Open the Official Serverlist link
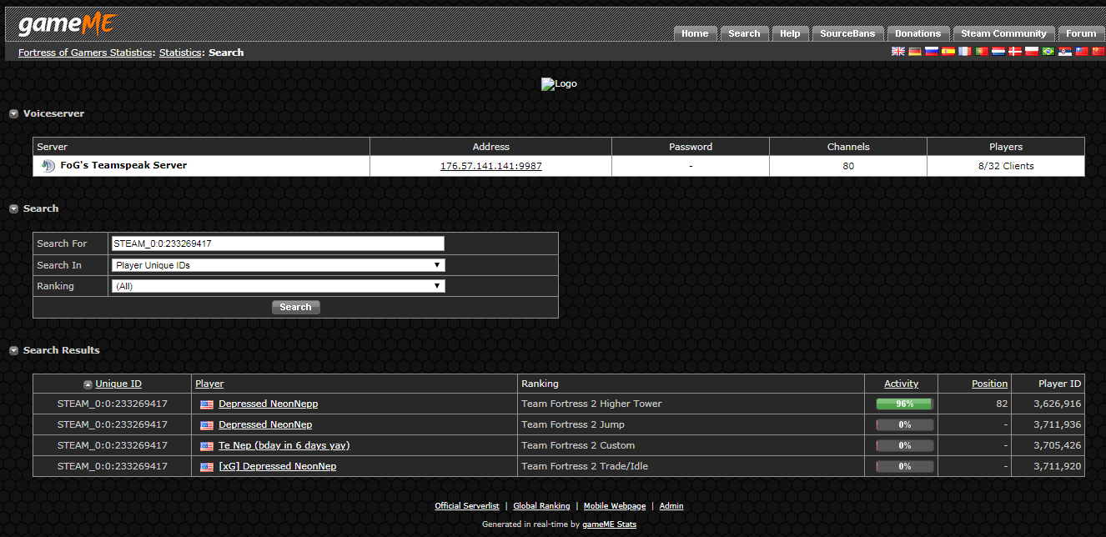 pos(467,506)
